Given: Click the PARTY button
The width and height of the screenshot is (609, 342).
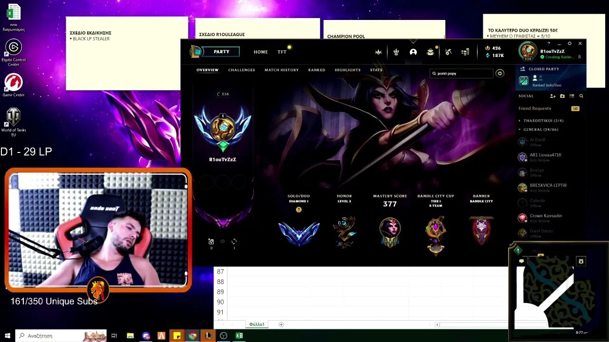Looking at the screenshot, I should point(221,52).
